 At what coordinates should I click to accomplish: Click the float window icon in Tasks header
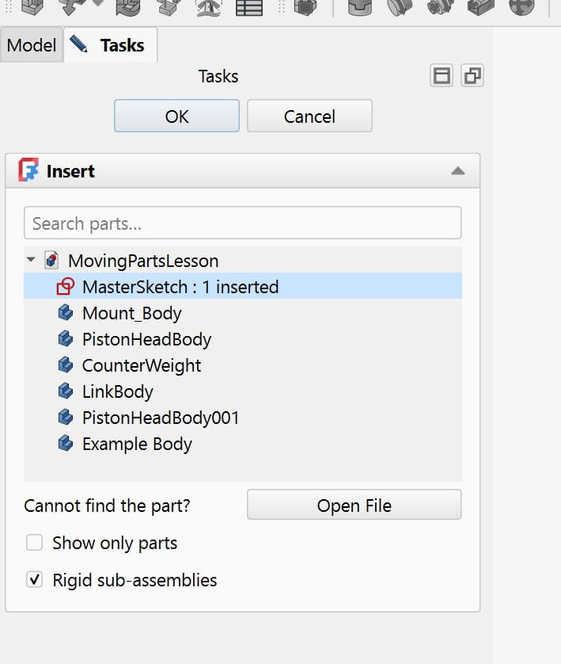pos(472,76)
